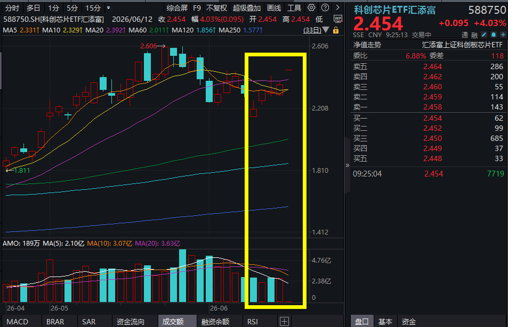Switch to 分时 intraday view
Viewport: 508px width, 327px height.
[12, 8]
